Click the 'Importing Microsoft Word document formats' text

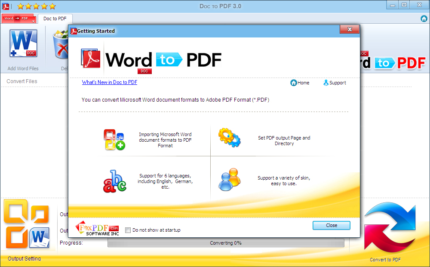pos(165,140)
